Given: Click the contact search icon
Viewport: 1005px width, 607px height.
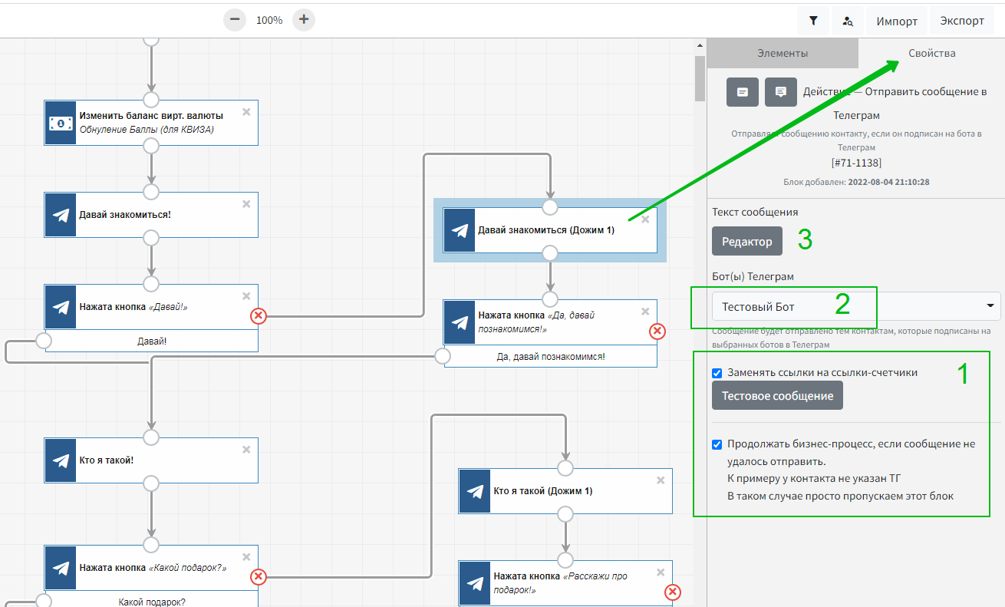Looking at the screenshot, I should coord(848,21).
